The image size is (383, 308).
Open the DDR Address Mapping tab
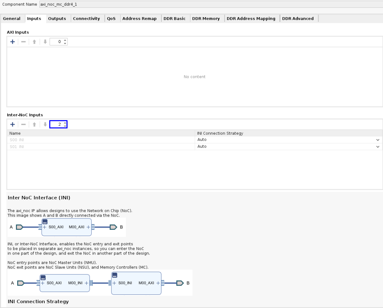click(251, 19)
